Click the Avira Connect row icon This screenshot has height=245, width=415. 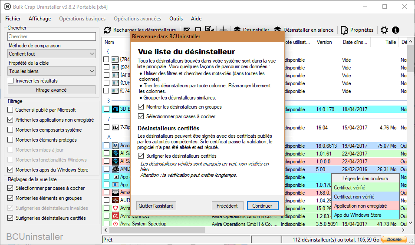tap(115, 216)
